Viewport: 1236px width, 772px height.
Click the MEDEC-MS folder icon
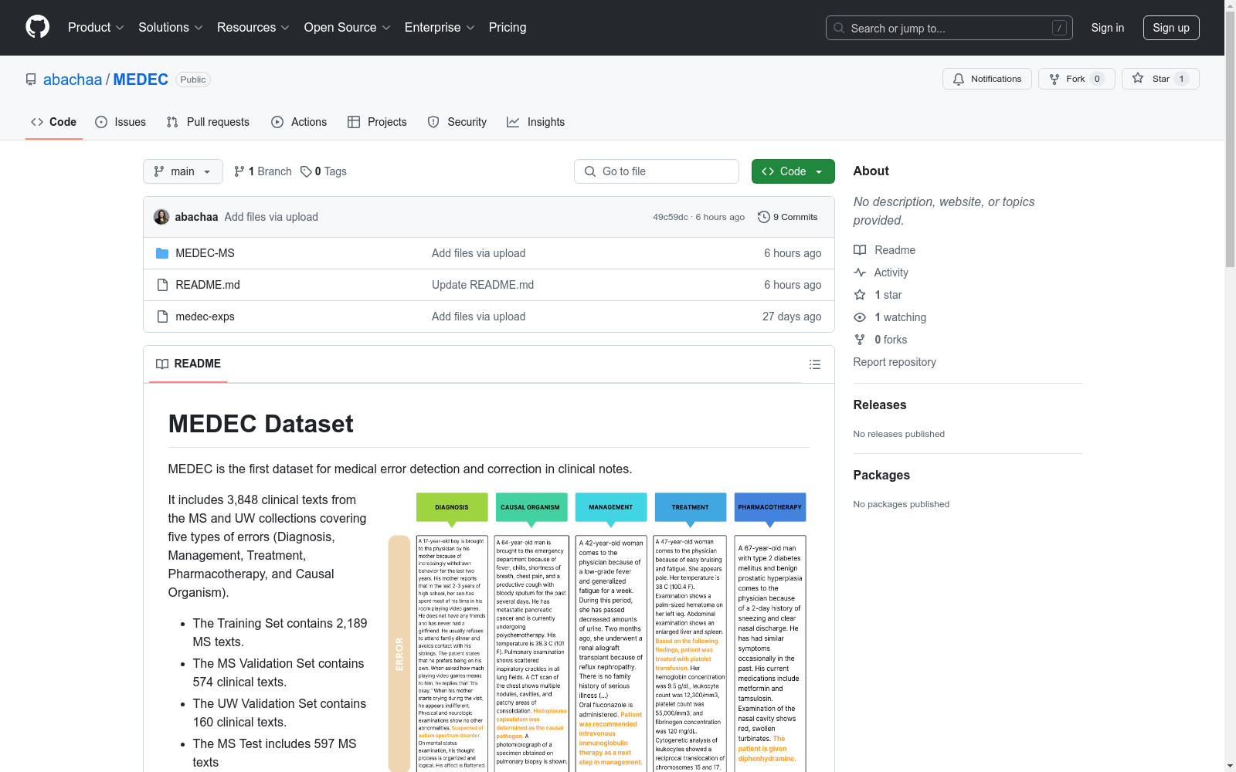click(x=162, y=253)
